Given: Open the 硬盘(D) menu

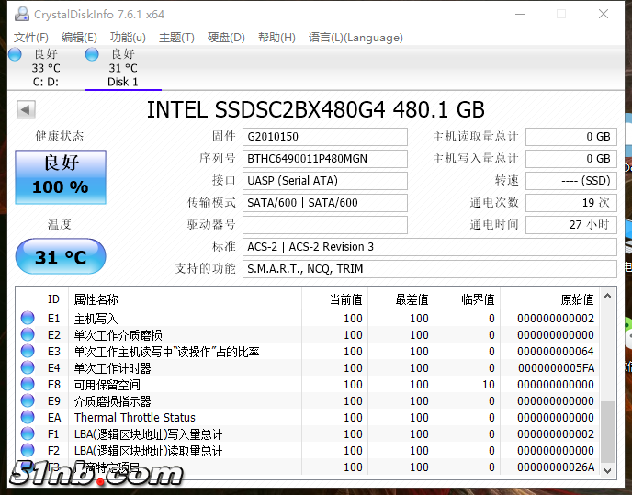Looking at the screenshot, I should pos(226,38).
